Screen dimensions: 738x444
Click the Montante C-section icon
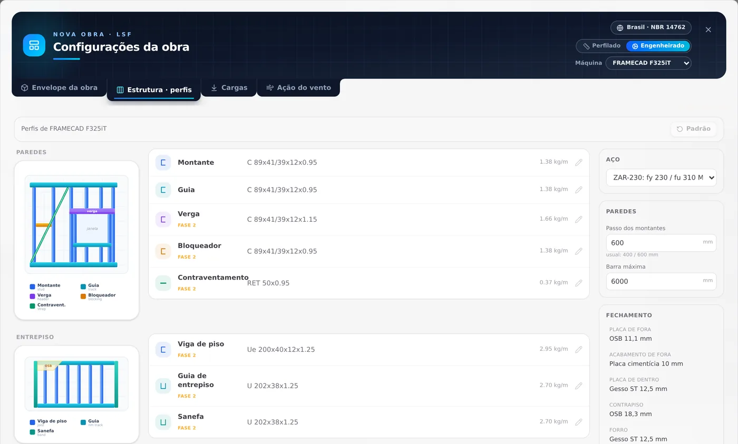point(163,163)
